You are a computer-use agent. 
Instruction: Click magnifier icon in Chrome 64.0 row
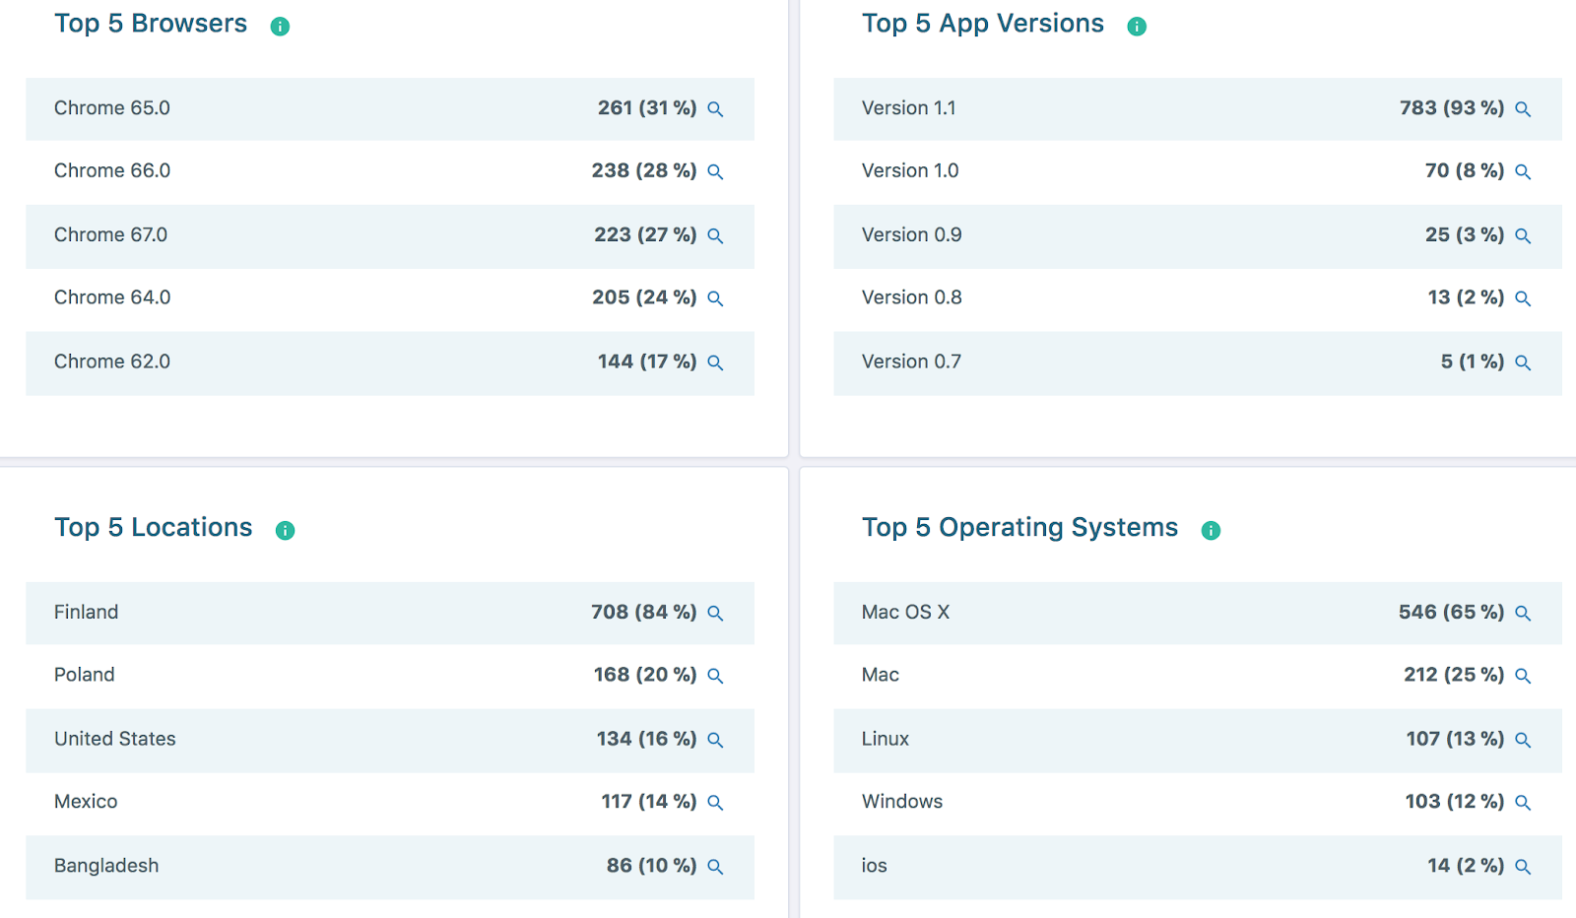(716, 298)
